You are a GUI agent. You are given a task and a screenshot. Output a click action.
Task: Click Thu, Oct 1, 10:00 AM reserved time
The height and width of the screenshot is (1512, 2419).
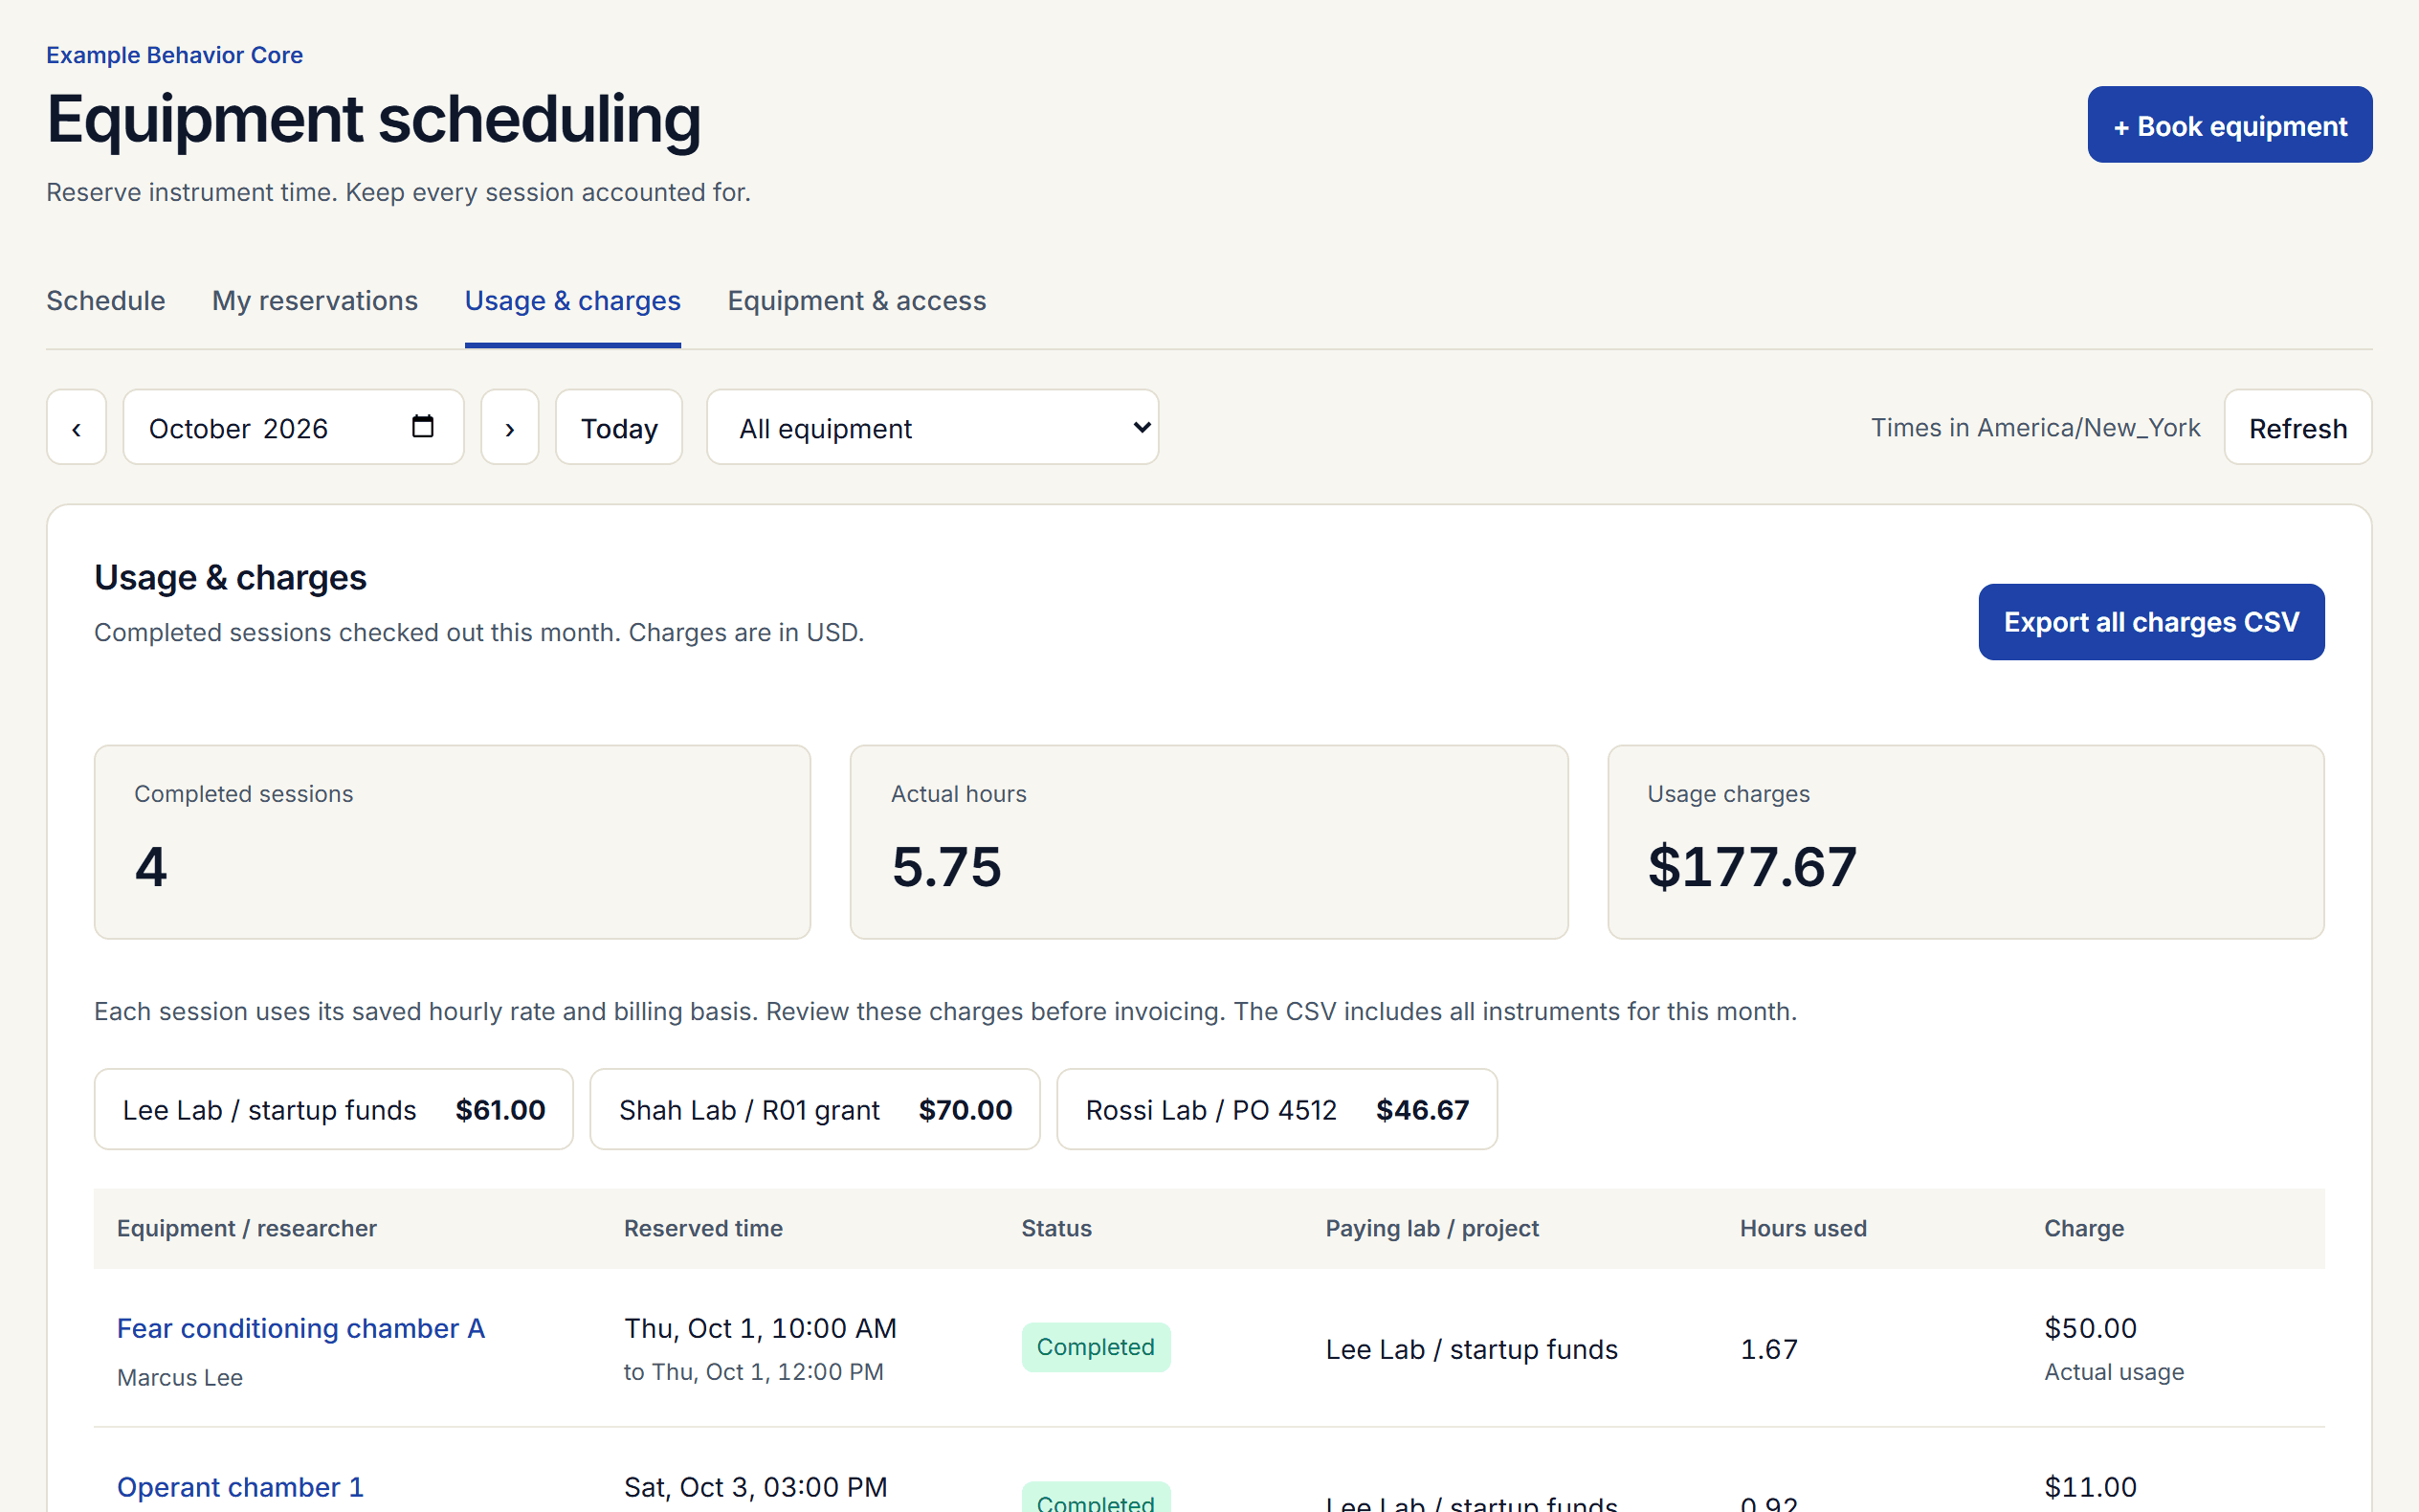tap(761, 1328)
